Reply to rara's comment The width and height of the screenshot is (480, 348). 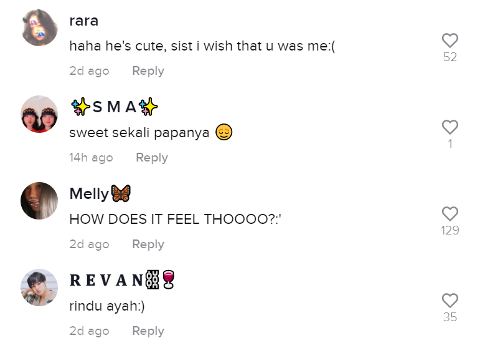point(148,71)
